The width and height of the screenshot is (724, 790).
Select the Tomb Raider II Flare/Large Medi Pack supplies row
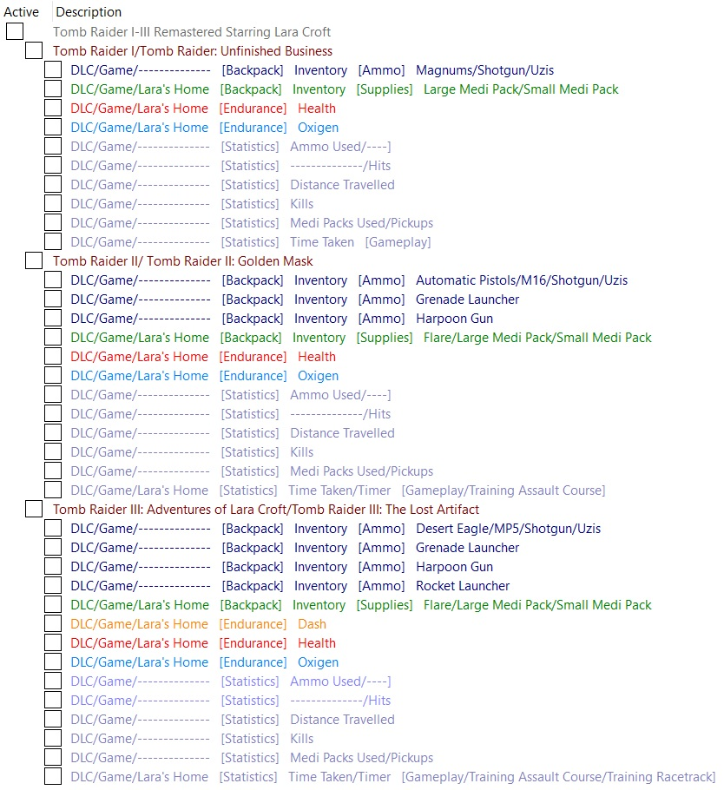361,338
